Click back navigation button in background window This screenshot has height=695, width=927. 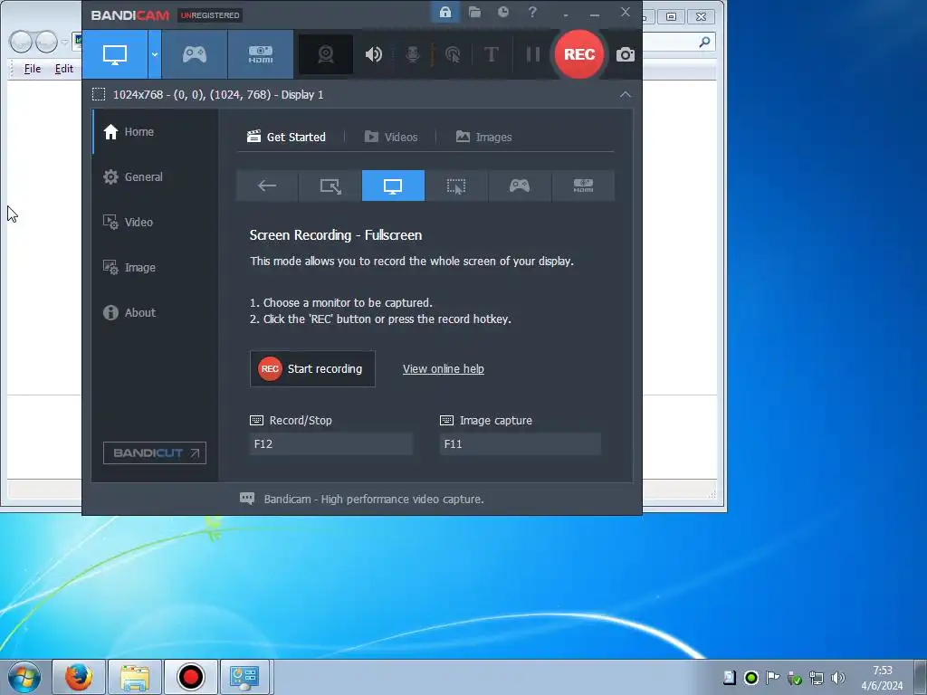pos(22,42)
